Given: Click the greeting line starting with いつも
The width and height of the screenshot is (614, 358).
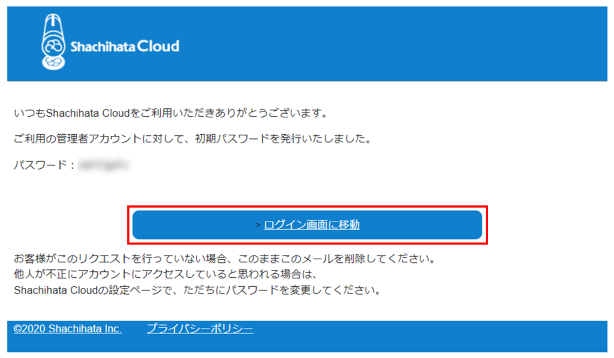Looking at the screenshot, I should click(x=171, y=113).
